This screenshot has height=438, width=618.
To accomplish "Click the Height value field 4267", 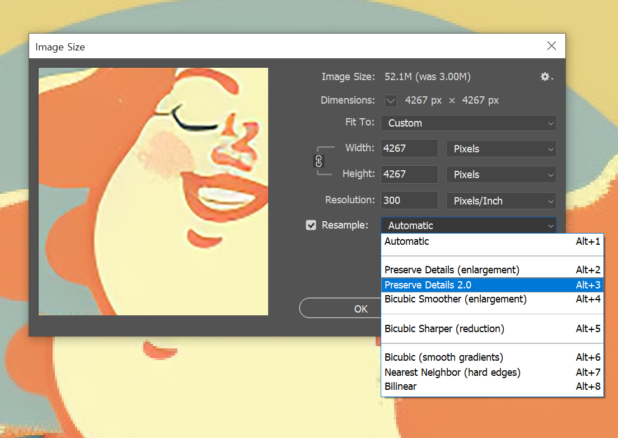I will pyautogui.click(x=409, y=174).
